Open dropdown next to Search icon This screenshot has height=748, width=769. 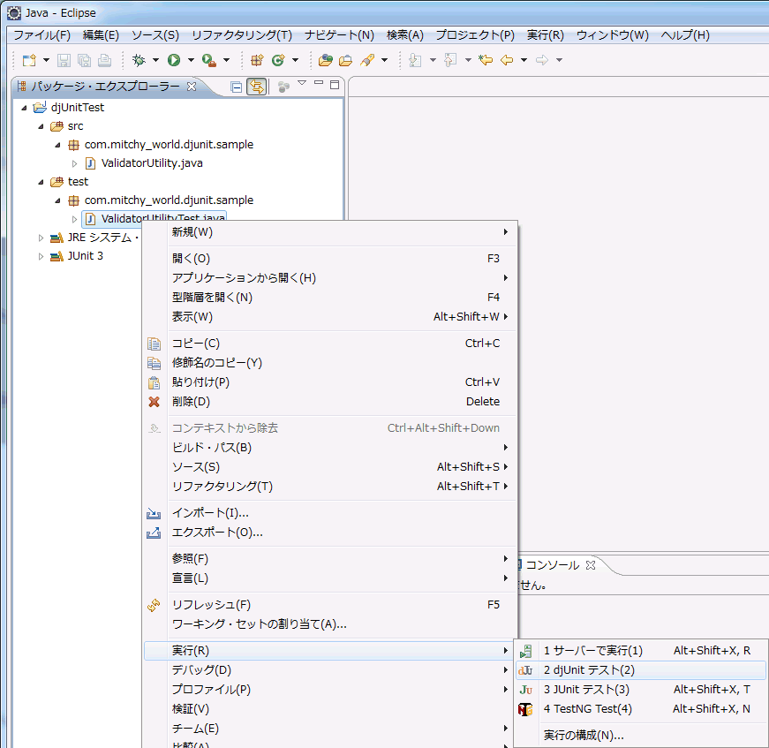384,60
